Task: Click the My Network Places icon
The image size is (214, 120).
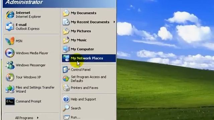Action: 66,58
